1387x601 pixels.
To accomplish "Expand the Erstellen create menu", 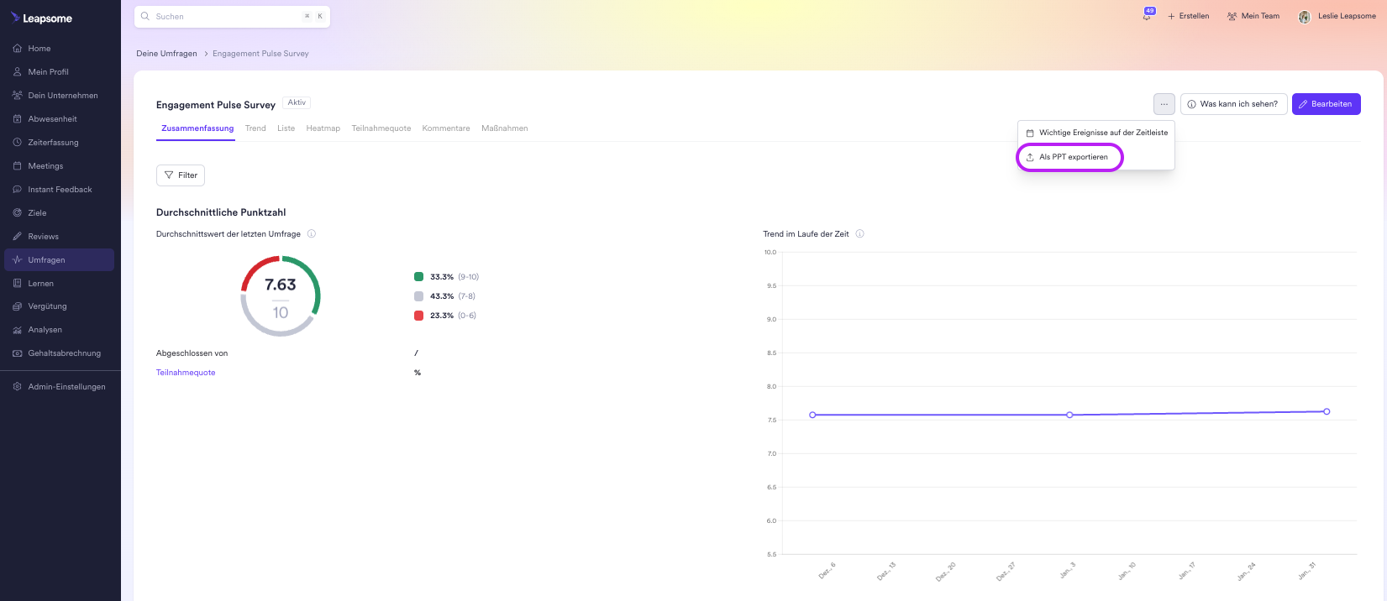I will (x=1188, y=16).
